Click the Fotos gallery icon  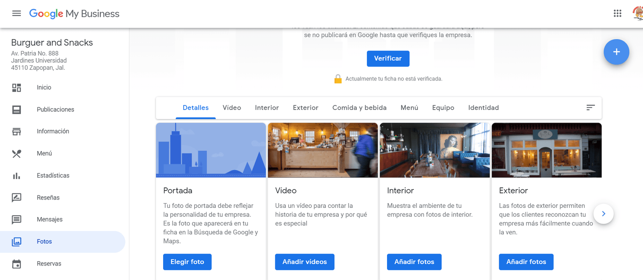point(16,242)
